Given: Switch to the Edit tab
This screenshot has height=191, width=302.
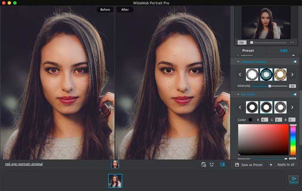Looking at the screenshot, I should coord(284,50).
